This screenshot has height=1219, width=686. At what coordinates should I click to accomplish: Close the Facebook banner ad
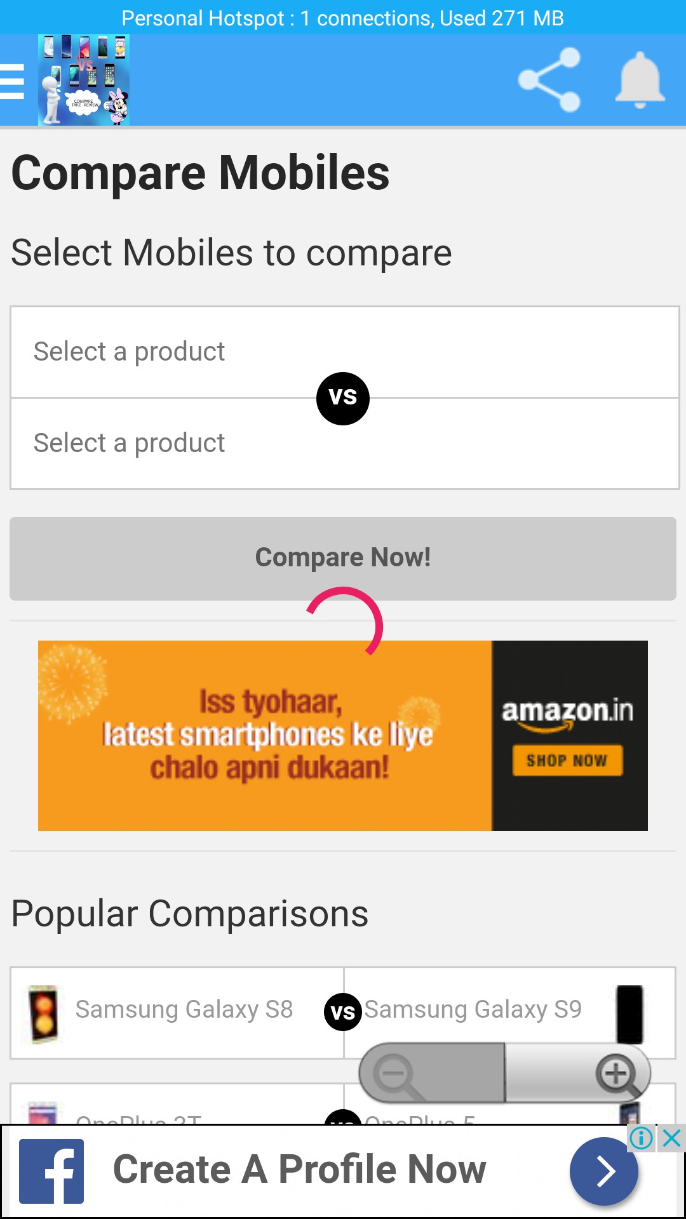click(x=671, y=1138)
